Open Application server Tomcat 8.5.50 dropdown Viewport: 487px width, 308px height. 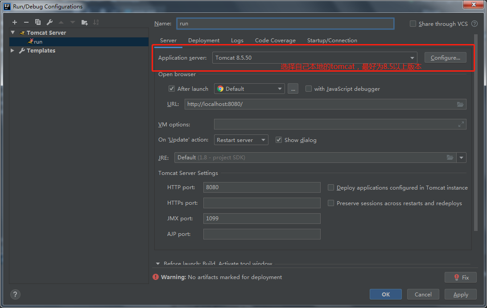tap(314, 58)
